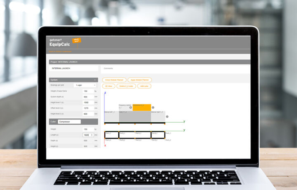
Task: Collapse the System panel header
Action: [x=95, y=80]
